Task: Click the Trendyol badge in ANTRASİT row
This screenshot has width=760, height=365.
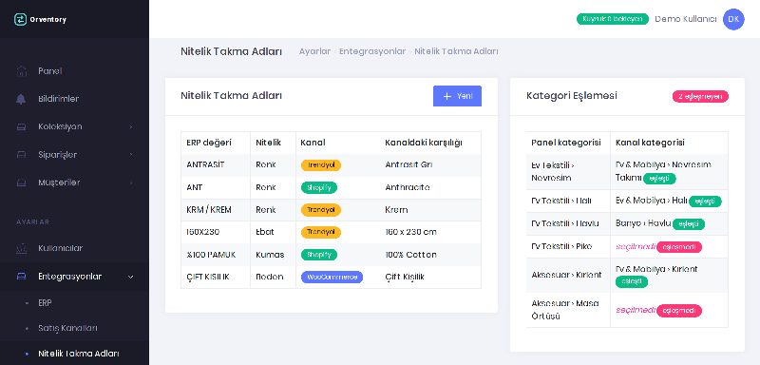Action: (x=321, y=165)
